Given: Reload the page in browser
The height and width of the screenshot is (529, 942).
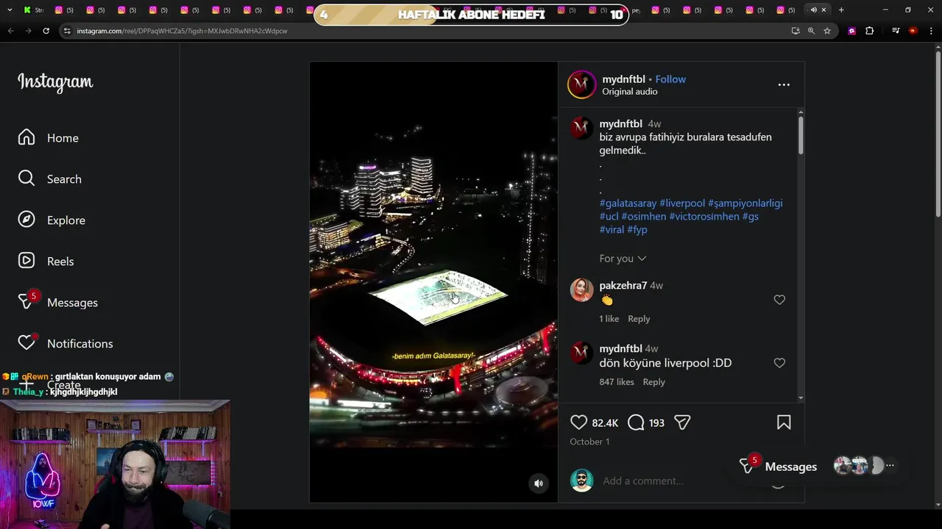Looking at the screenshot, I should pyautogui.click(x=46, y=31).
